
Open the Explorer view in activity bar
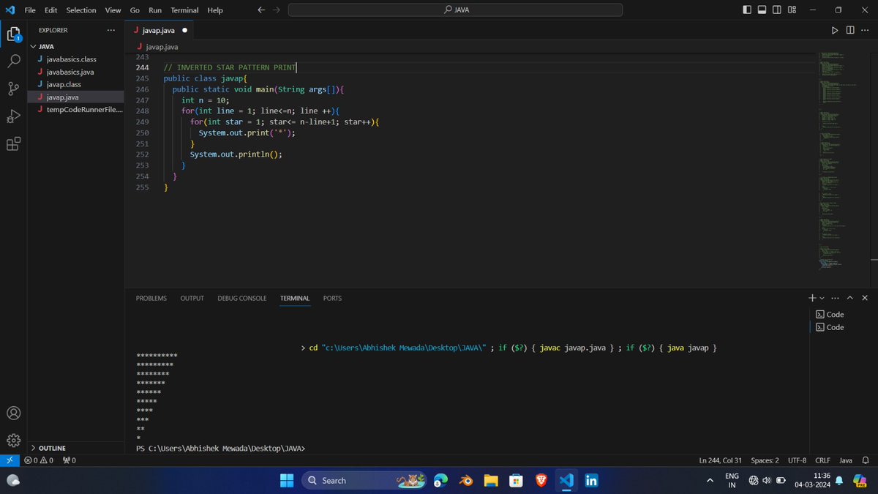(13, 34)
